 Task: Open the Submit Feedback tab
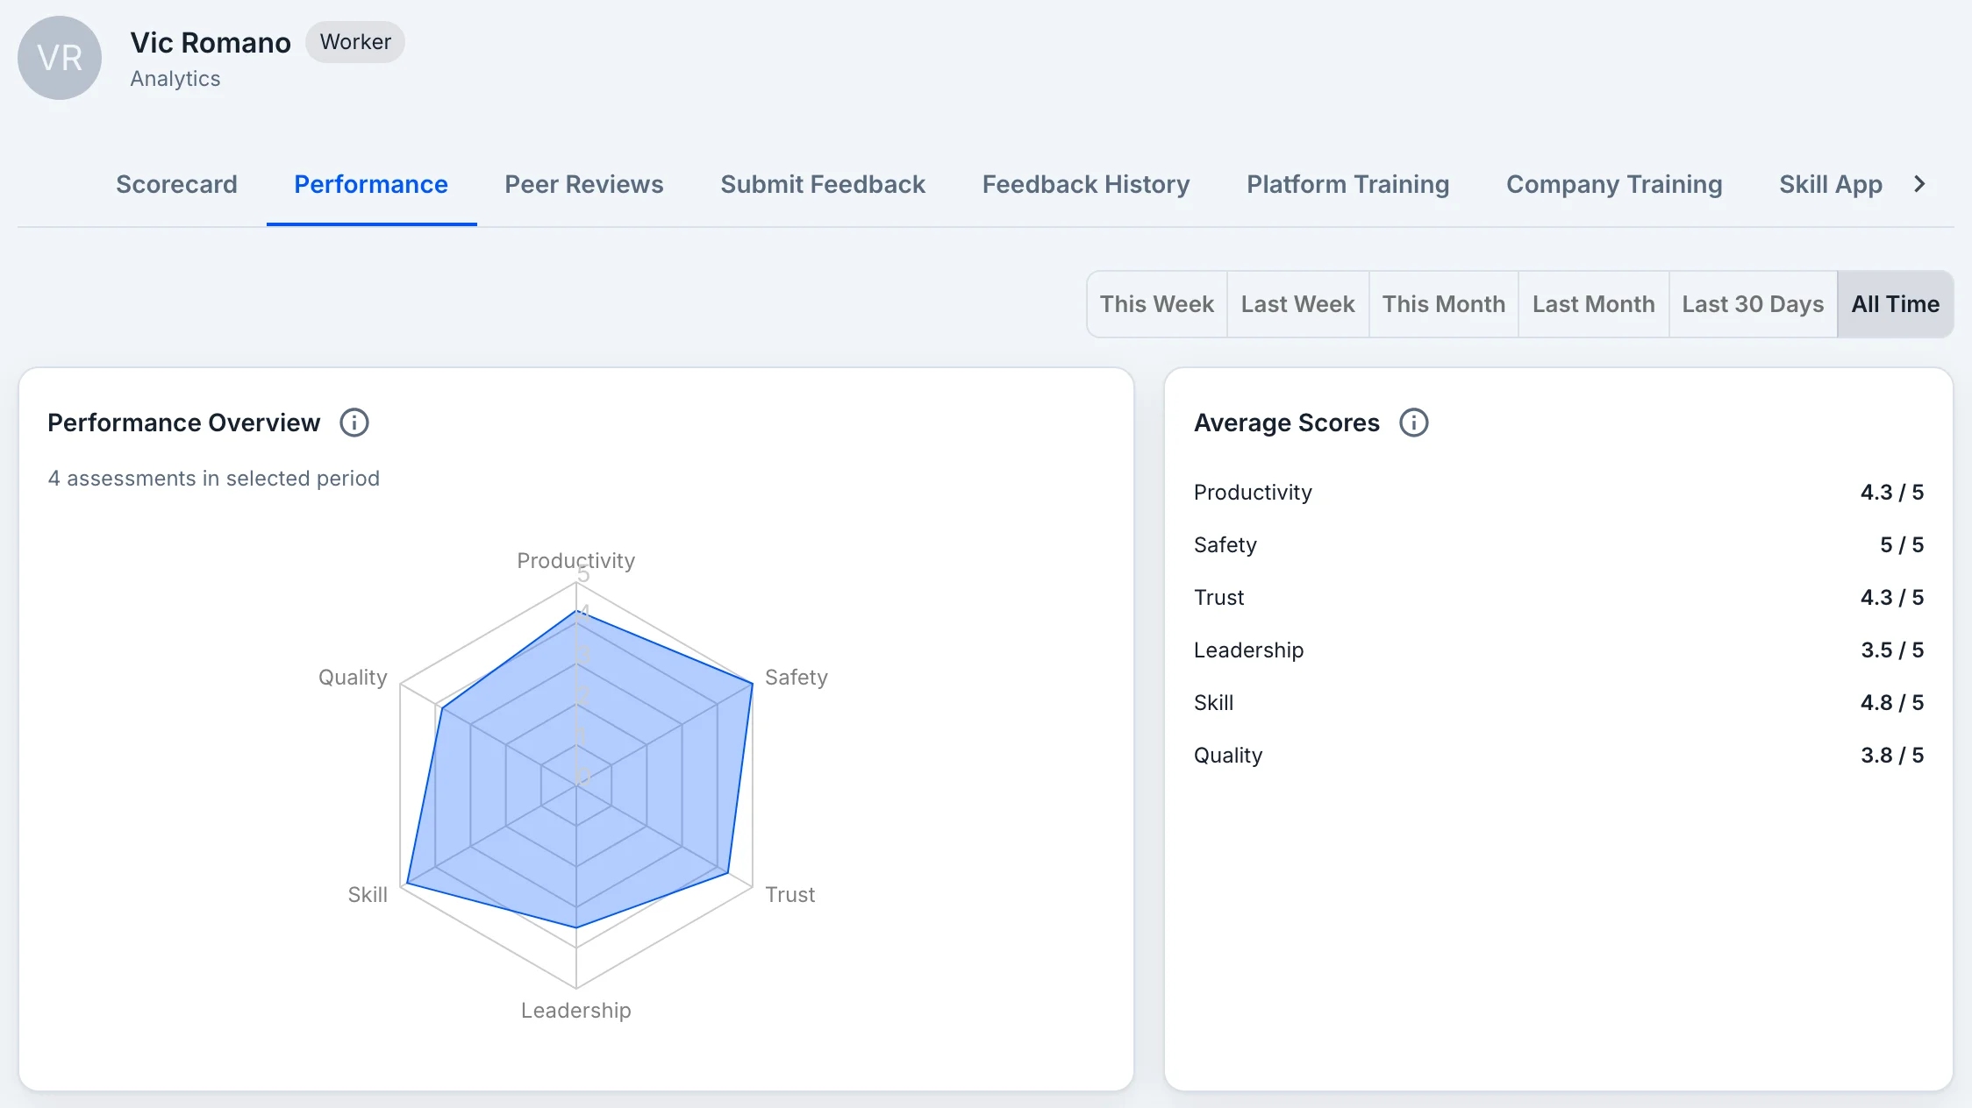coord(823,184)
